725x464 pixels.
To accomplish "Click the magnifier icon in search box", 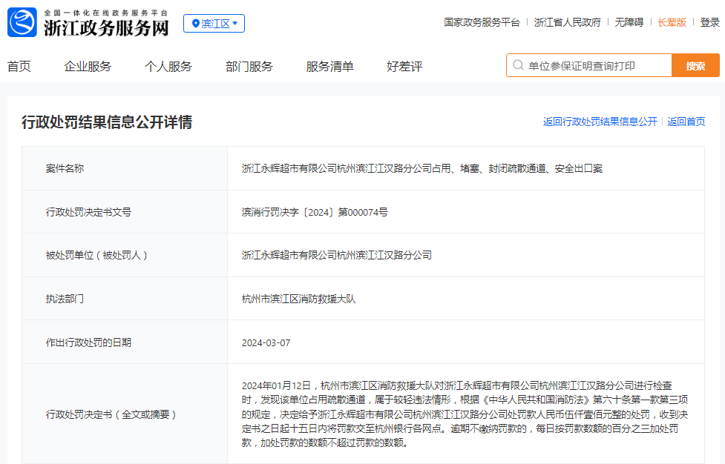I will click(x=518, y=65).
